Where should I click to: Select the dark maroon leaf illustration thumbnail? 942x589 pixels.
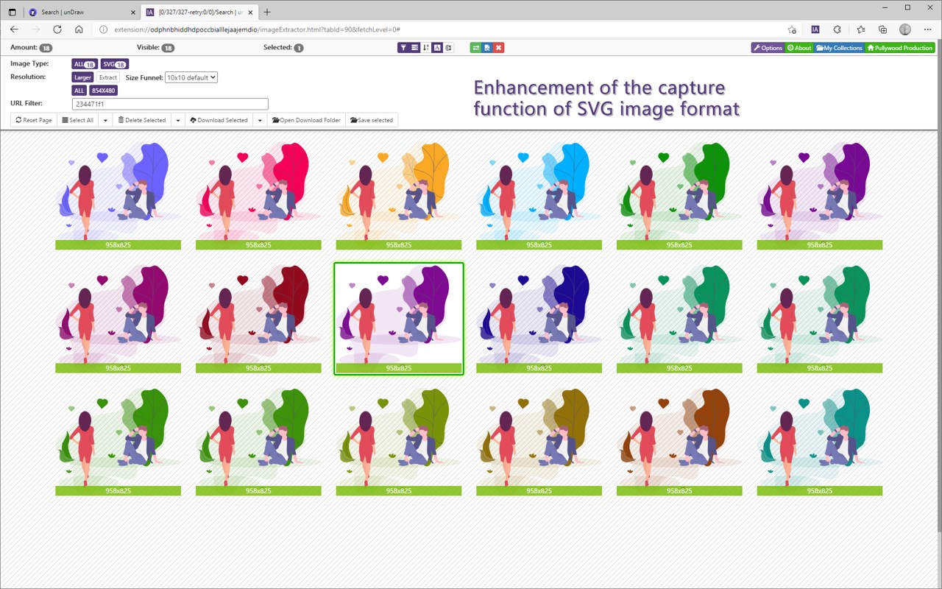258,318
